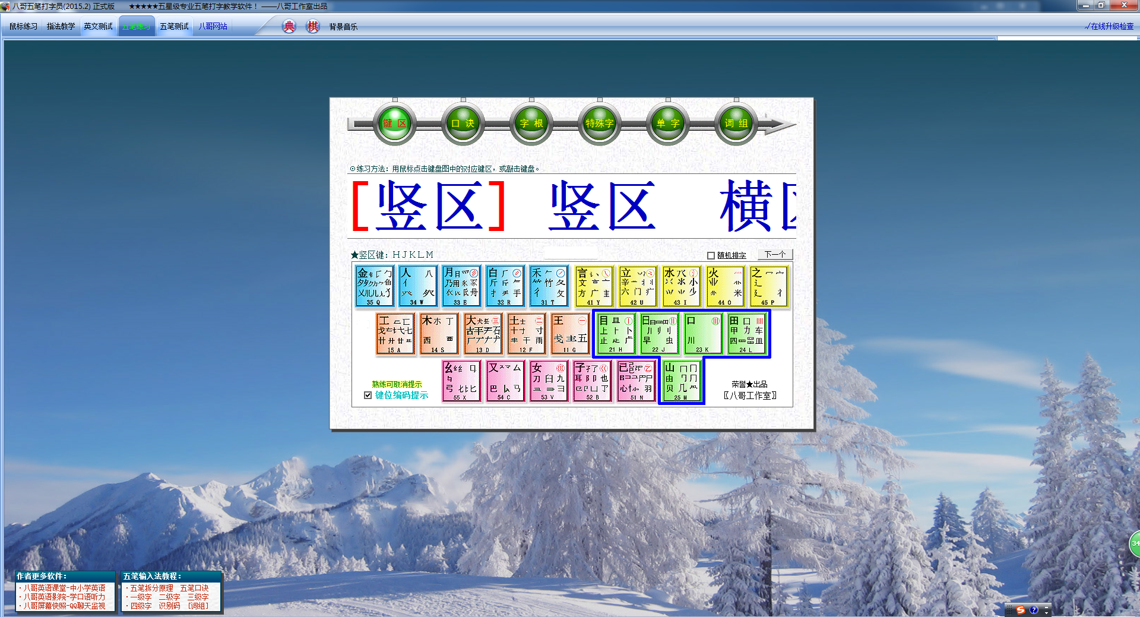
Task: Open the 指法教学 tab
Action: click(61, 27)
